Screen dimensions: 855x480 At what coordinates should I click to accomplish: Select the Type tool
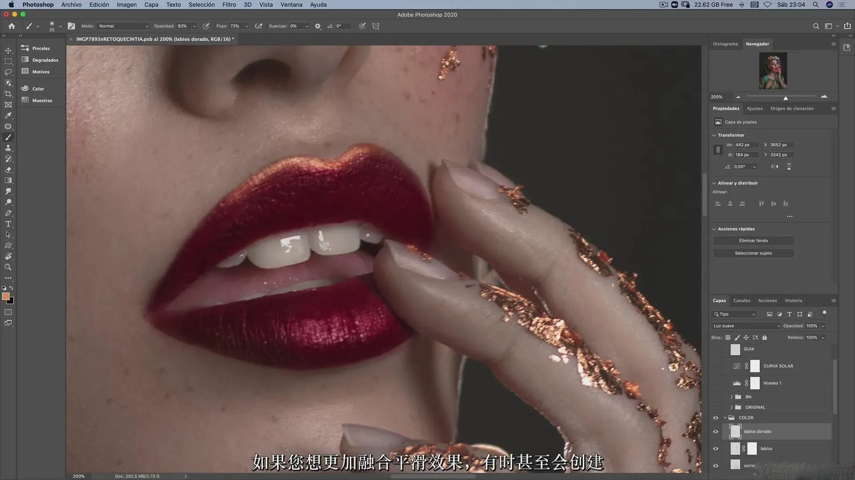8,224
